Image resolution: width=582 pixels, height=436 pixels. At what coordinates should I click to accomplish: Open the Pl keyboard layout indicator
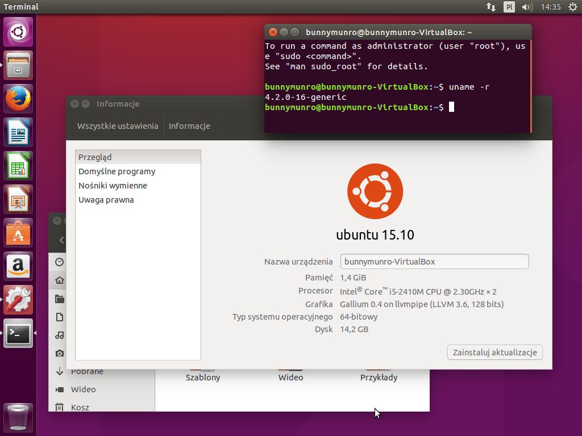(509, 7)
